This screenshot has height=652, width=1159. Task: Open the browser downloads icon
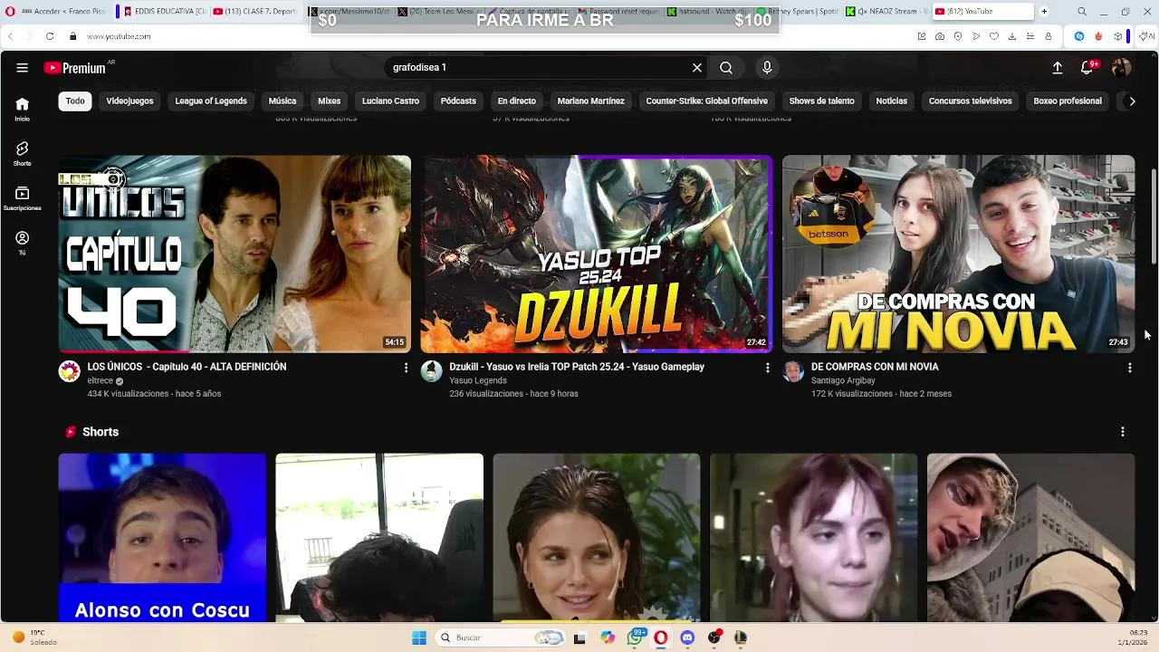click(x=1012, y=36)
